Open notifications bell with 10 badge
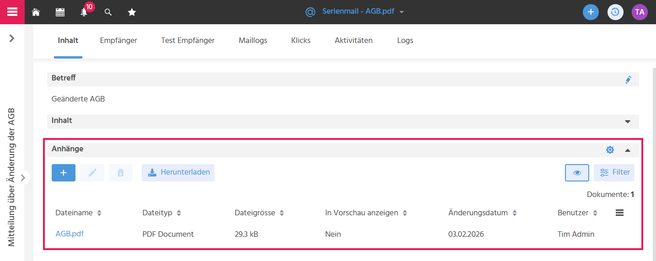 click(84, 12)
